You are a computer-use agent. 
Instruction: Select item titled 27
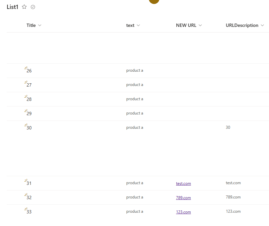pyautogui.click(x=29, y=85)
